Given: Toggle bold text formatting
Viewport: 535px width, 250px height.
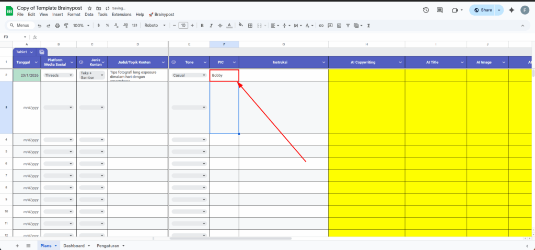Looking at the screenshot, I should tap(202, 25).
